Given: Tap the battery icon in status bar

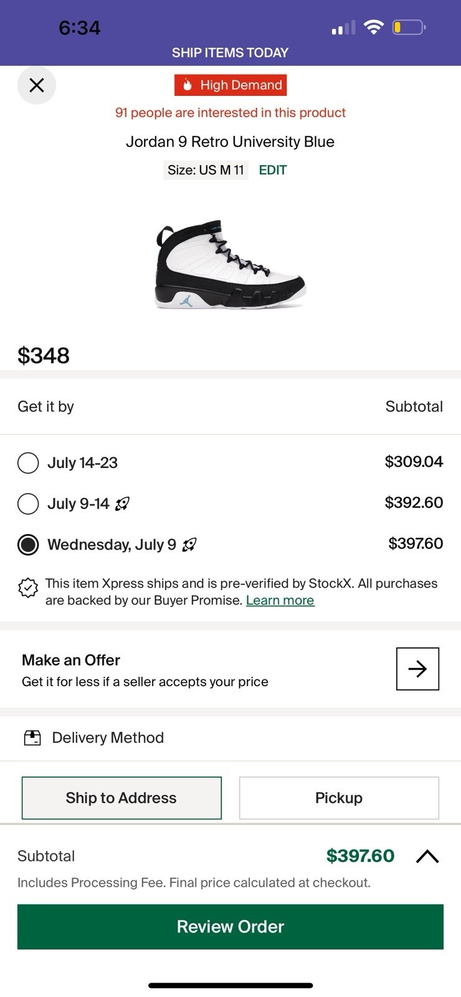Looking at the screenshot, I should pyautogui.click(x=409, y=27).
